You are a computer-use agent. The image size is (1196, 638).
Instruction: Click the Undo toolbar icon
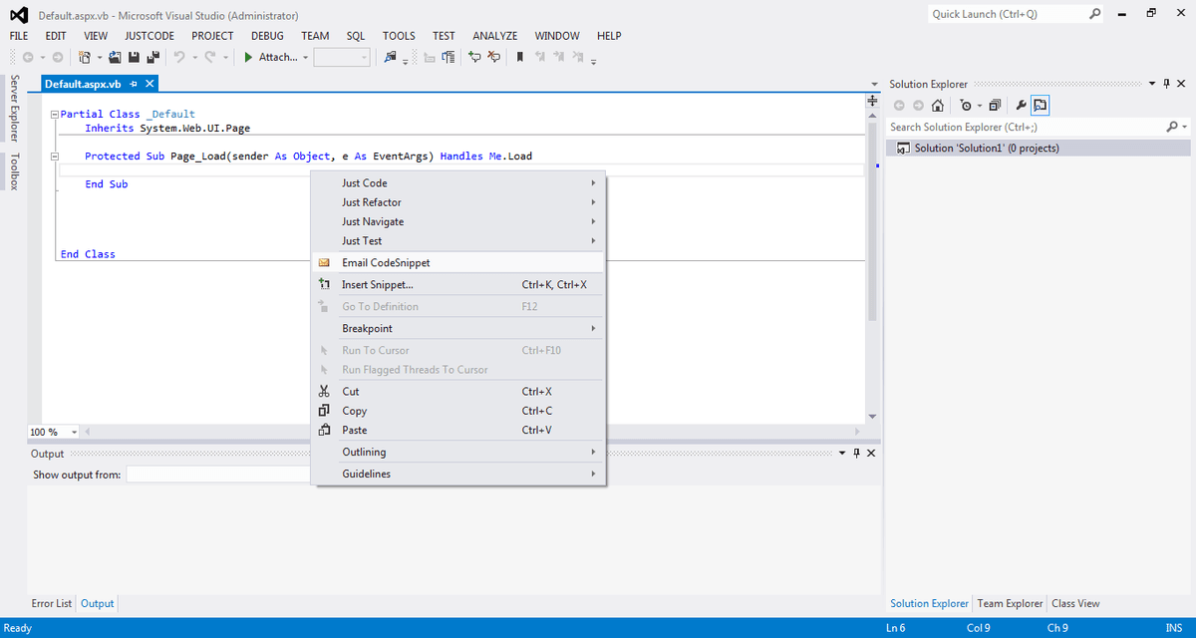click(x=178, y=57)
